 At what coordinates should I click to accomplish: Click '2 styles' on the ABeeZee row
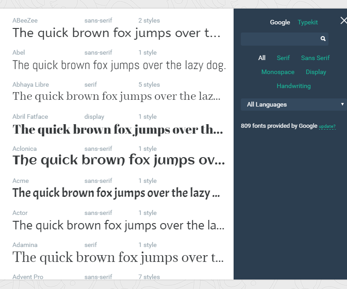149,21
